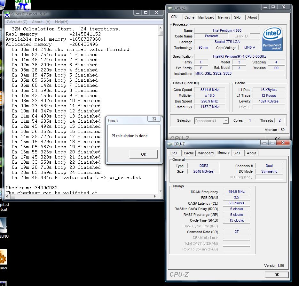
Task: Open the Calculate(C) menu
Action: [x=17, y=22]
